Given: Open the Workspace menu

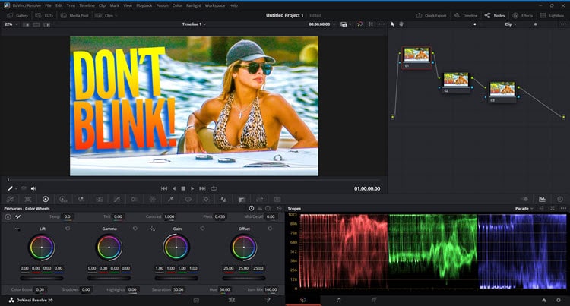Looking at the screenshot, I should click(x=215, y=5).
